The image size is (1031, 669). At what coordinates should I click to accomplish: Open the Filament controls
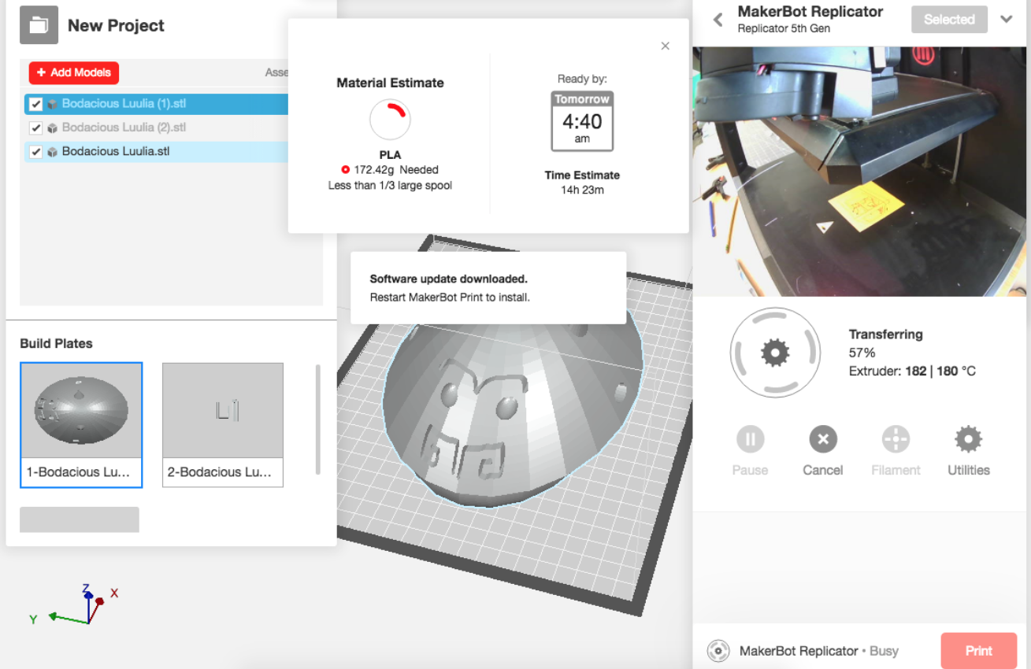pyautogui.click(x=896, y=439)
